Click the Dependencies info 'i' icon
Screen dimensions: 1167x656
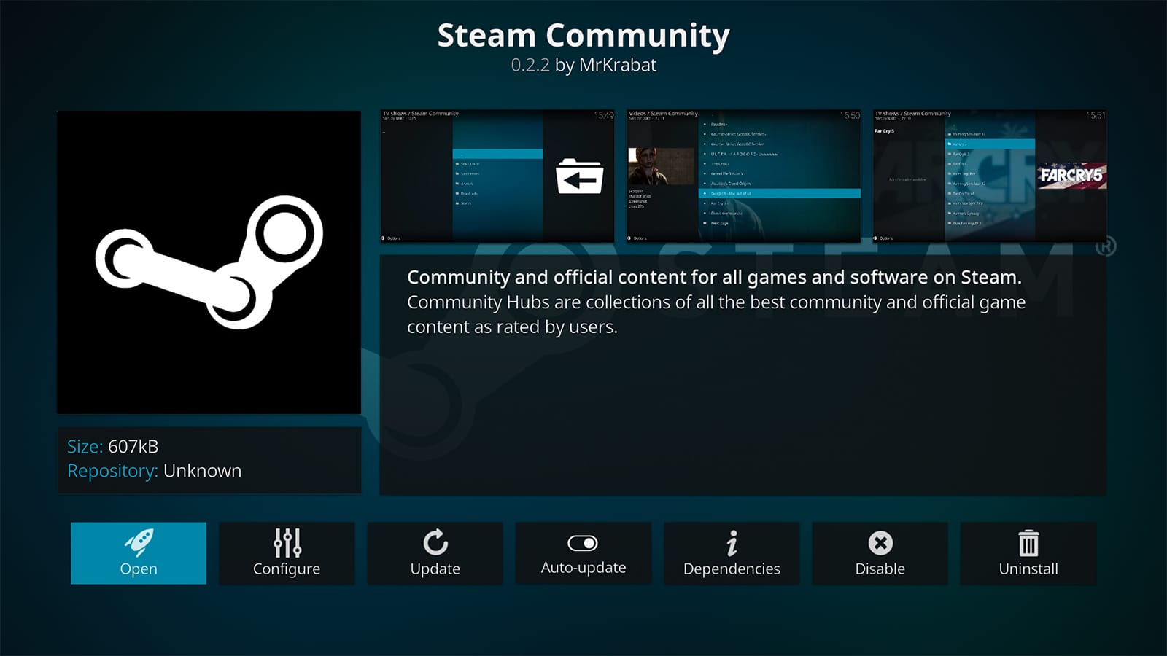[x=732, y=542]
